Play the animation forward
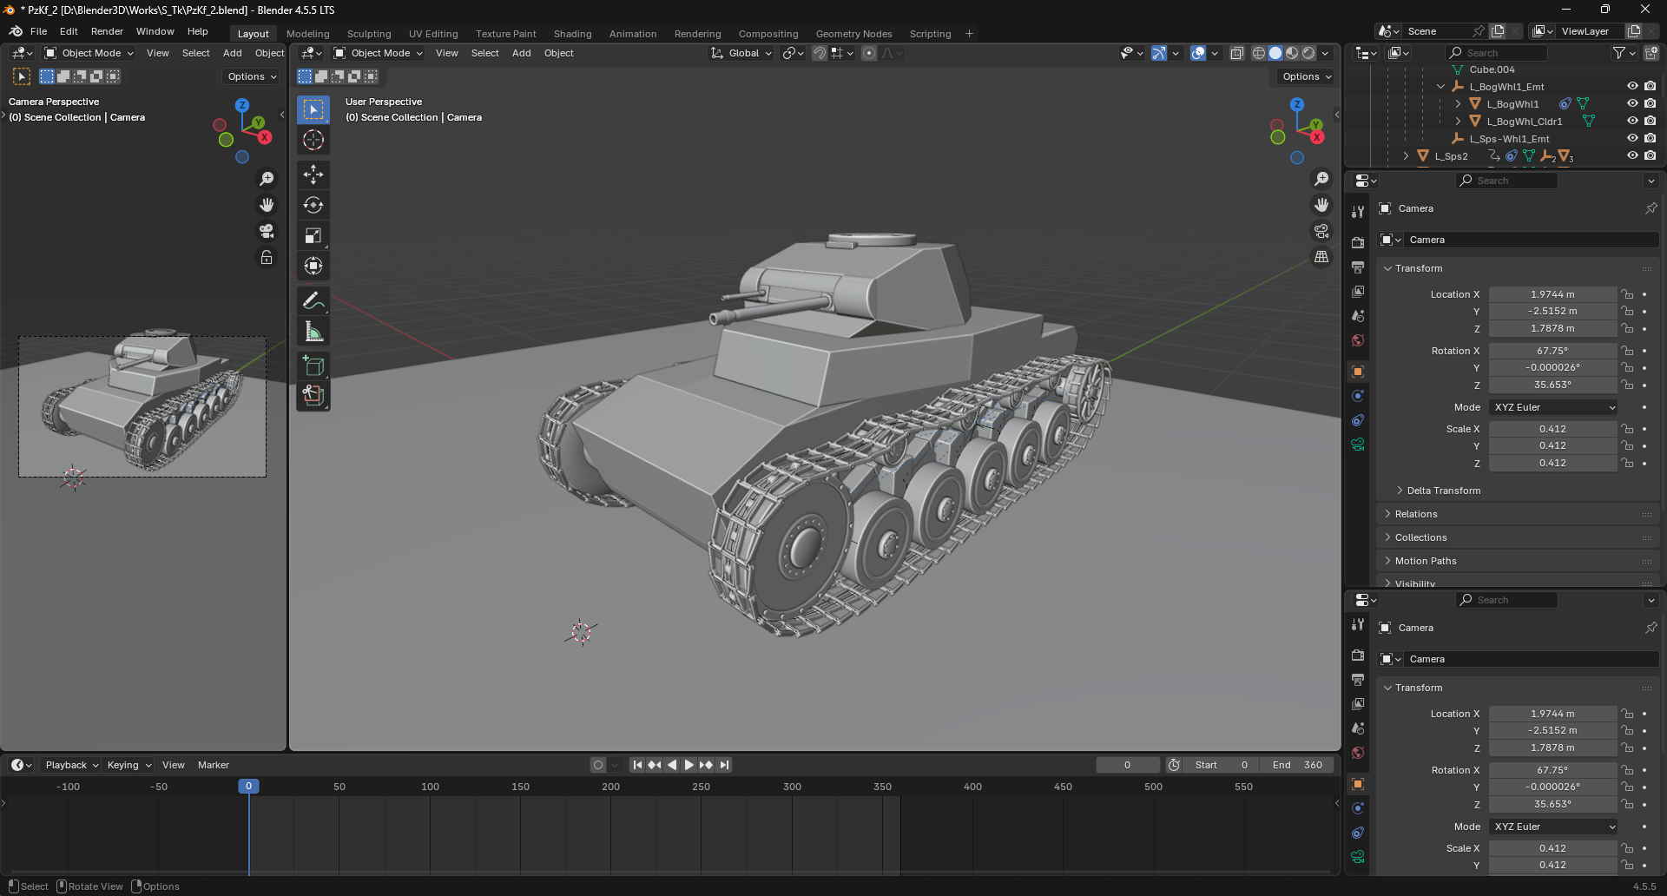This screenshot has width=1667, height=896. [689, 765]
